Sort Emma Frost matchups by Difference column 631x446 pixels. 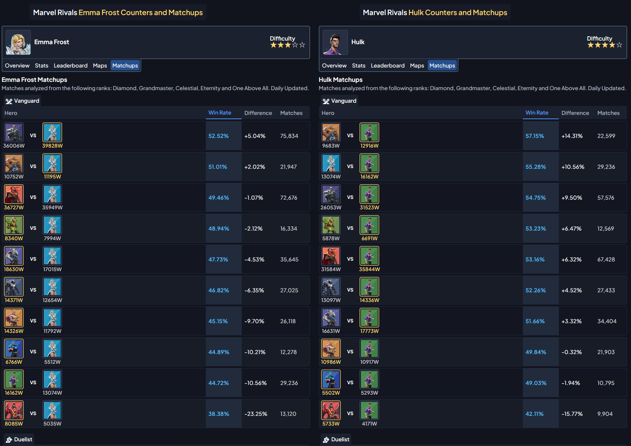click(x=258, y=113)
